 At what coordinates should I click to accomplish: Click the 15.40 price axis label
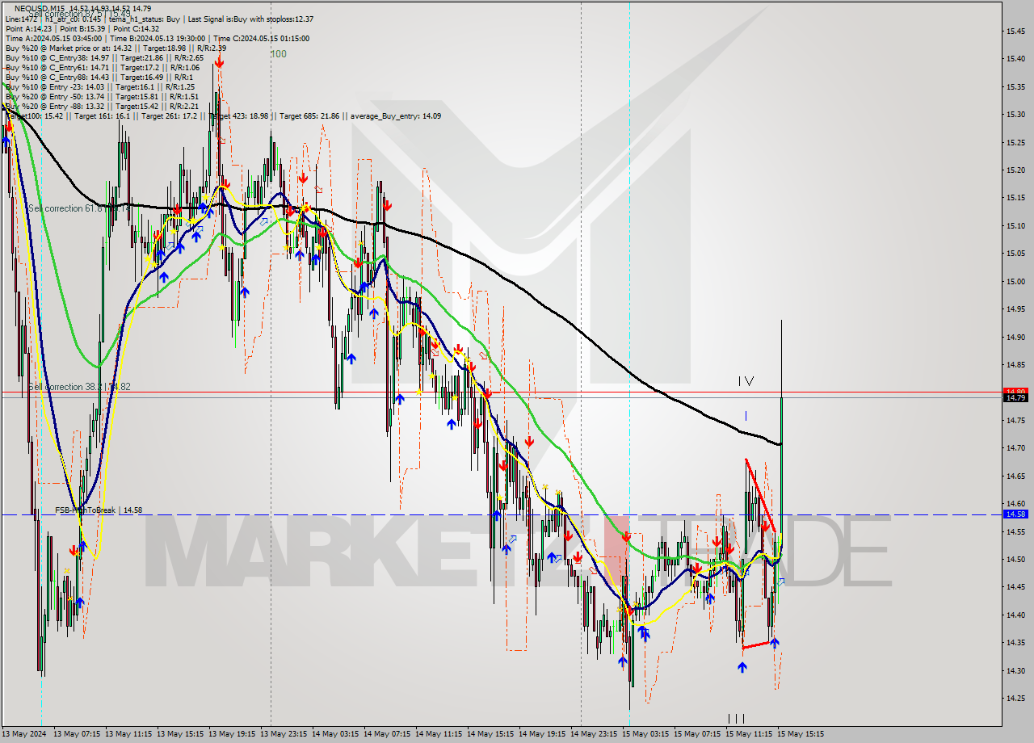pos(1015,58)
